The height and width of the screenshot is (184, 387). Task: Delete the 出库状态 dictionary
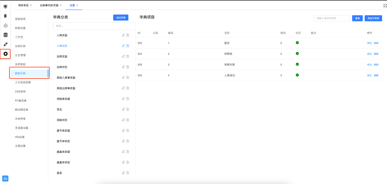[x=128, y=67]
